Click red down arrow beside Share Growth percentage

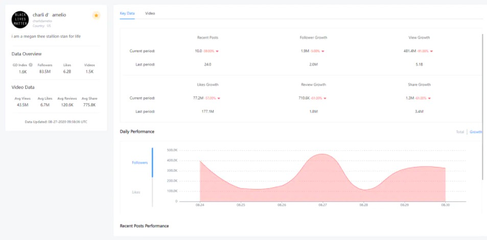point(429,98)
